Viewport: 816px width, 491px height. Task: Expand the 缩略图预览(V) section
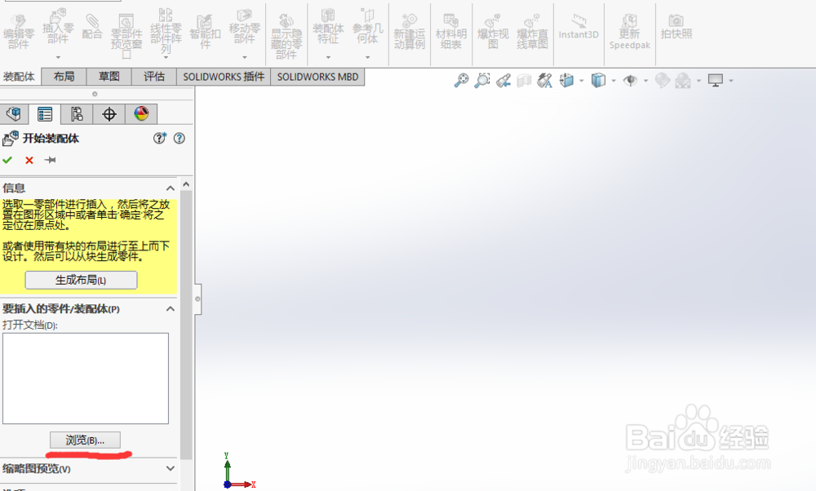point(171,469)
